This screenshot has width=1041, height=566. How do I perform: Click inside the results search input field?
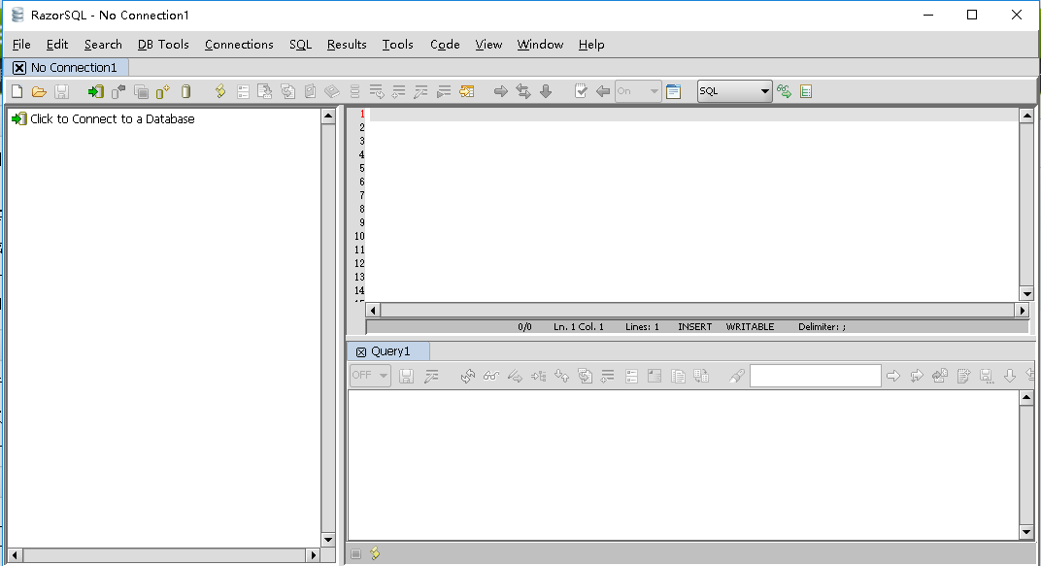pyautogui.click(x=816, y=376)
